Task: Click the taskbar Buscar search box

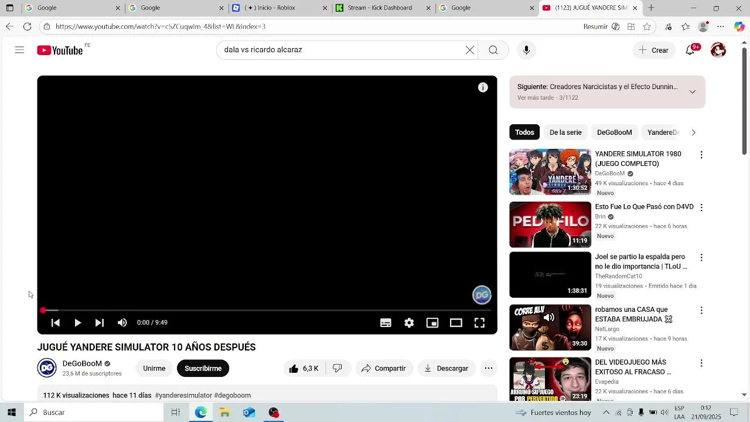Action: click(94, 412)
